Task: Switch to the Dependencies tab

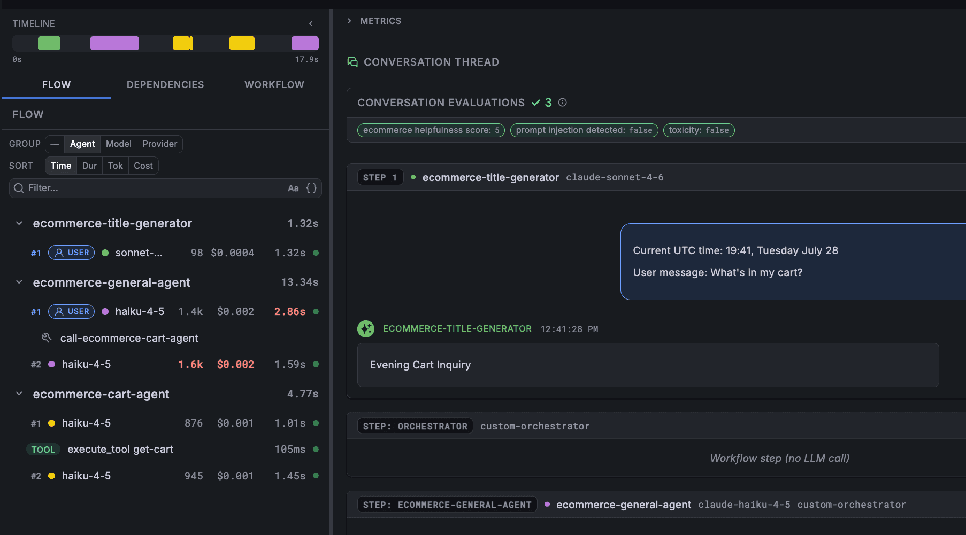Action: click(x=165, y=85)
